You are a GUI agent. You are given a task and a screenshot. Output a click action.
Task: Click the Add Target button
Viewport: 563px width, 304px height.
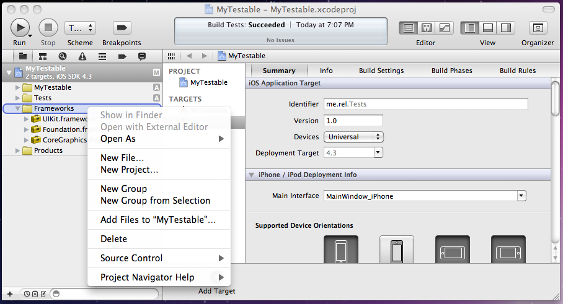click(216, 291)
